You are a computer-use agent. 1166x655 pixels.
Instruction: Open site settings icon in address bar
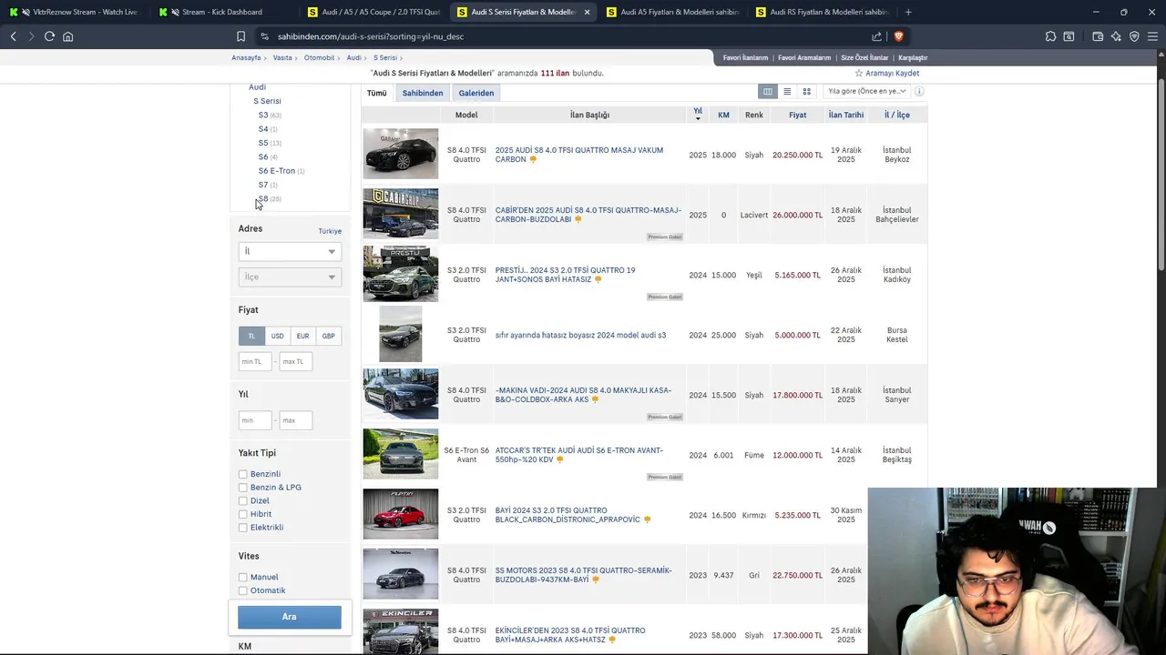(264, 36)
